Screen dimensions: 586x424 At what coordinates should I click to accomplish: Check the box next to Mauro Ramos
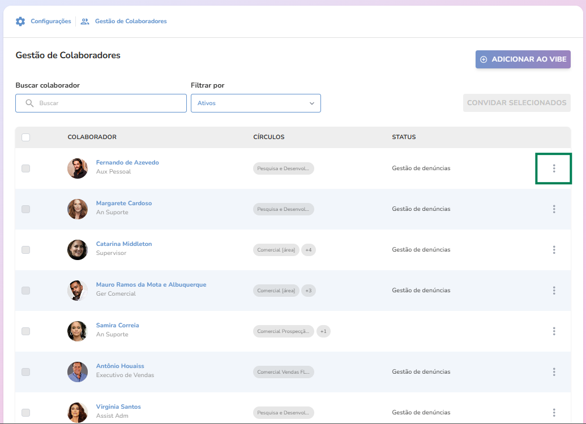25,291
